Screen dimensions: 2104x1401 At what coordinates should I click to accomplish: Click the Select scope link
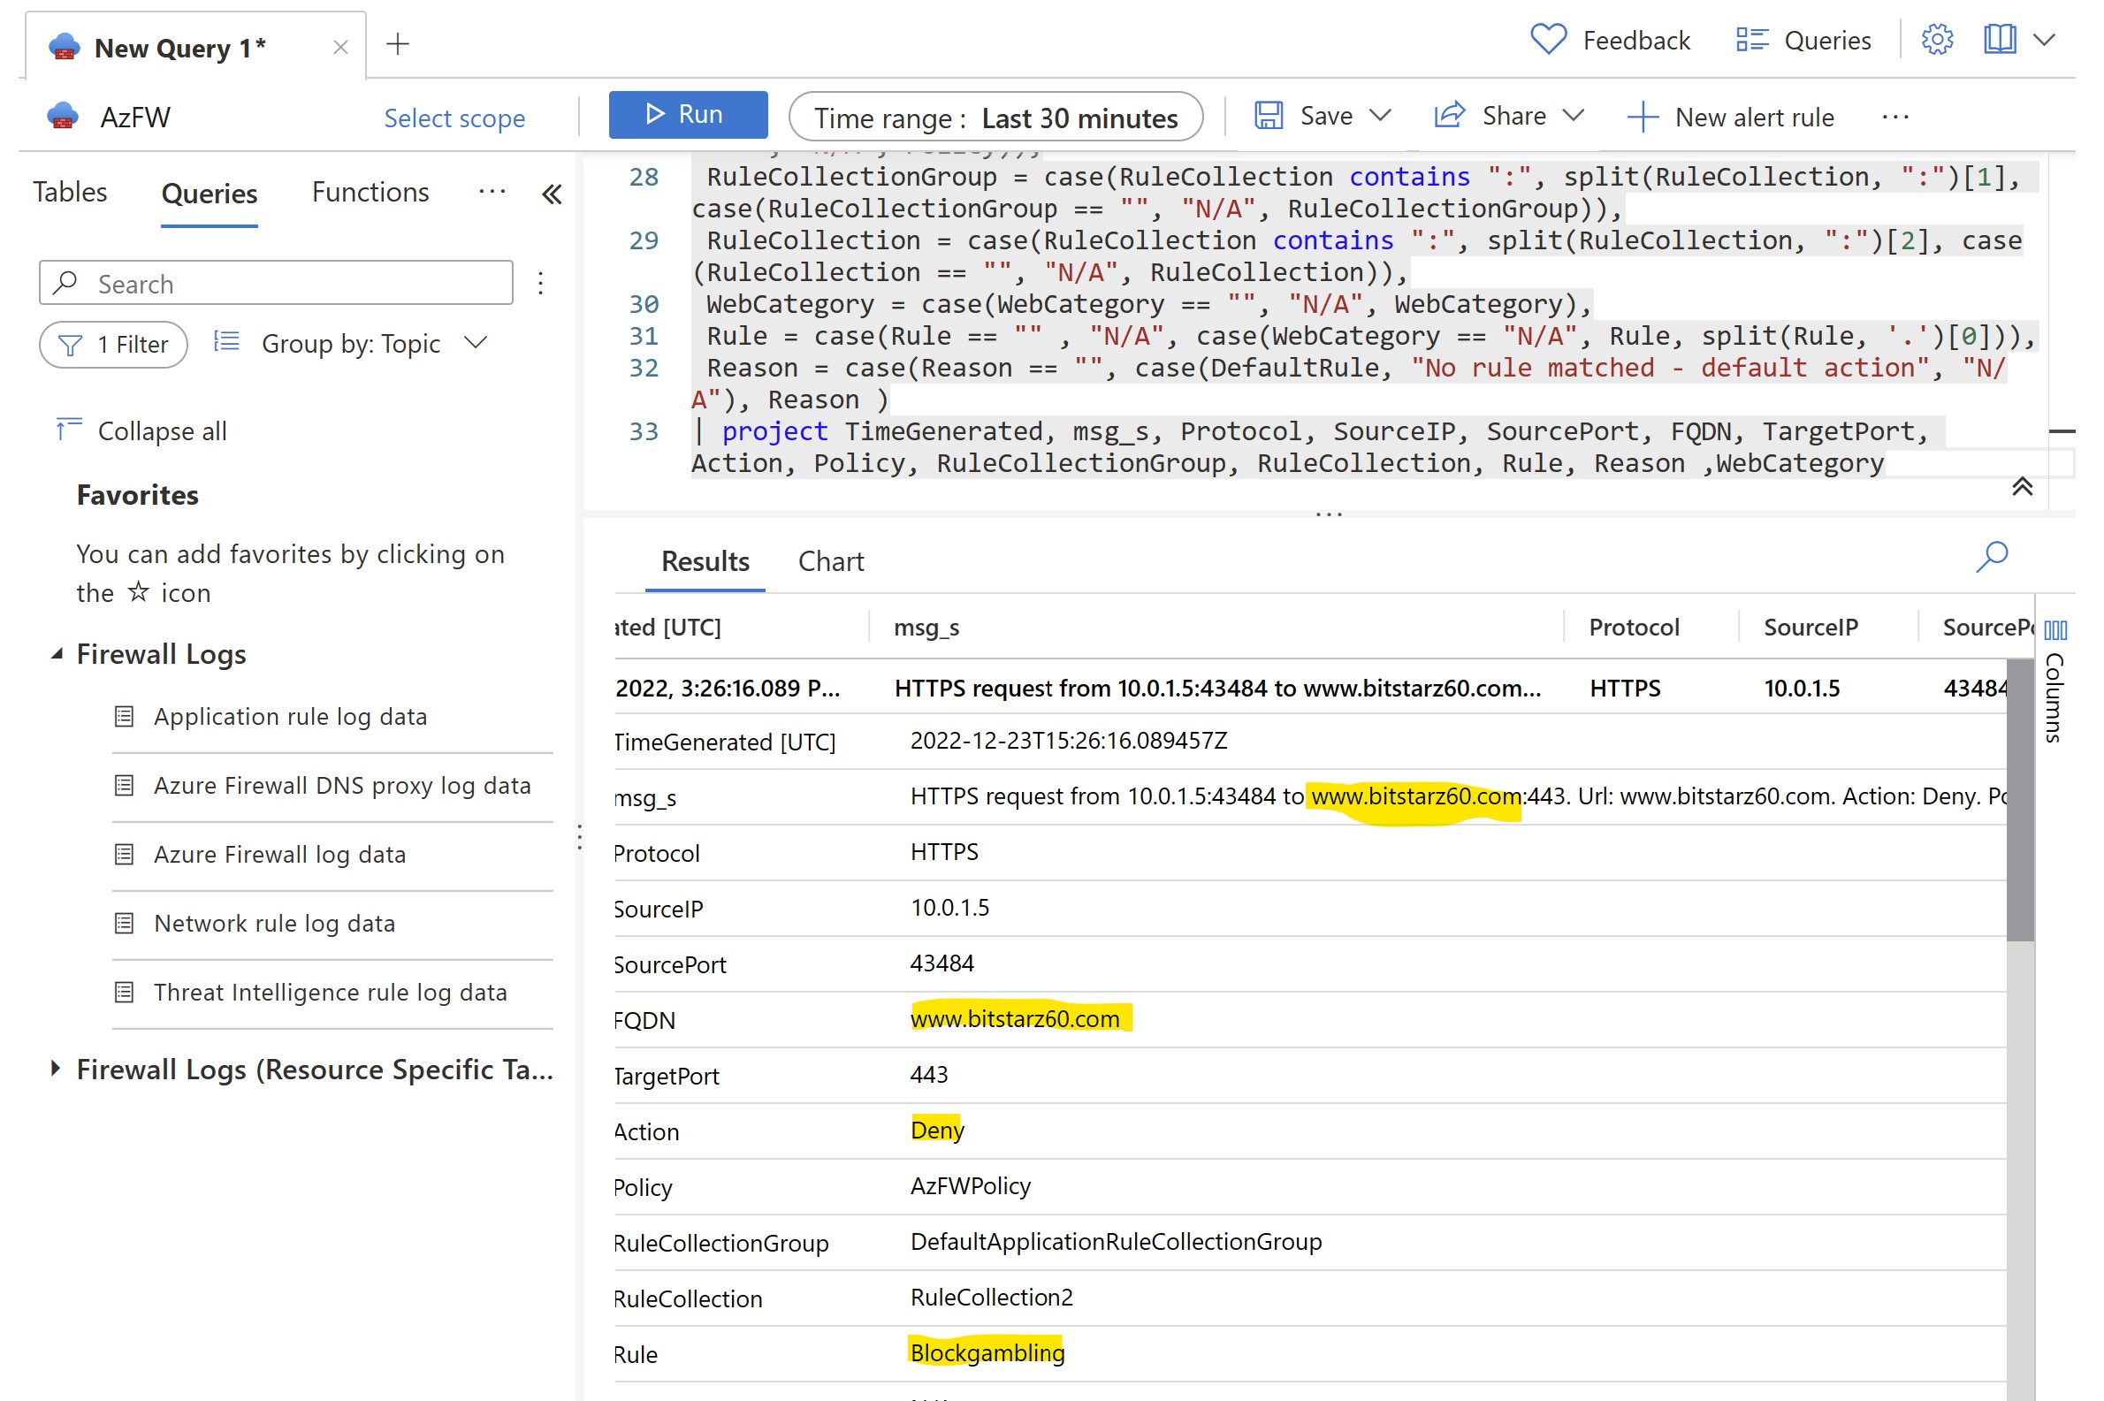coord(454,118)
